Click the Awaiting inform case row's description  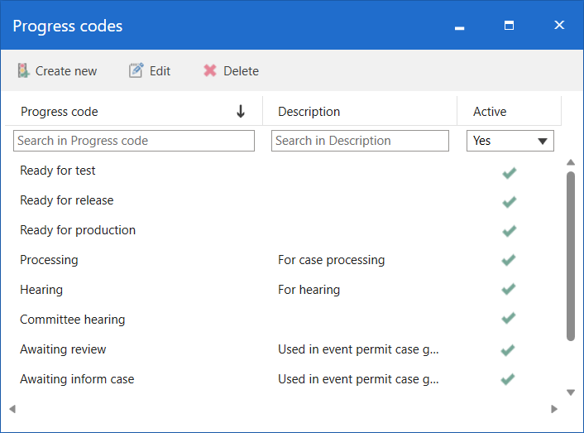pyautogui.click(x=358, y=379)
